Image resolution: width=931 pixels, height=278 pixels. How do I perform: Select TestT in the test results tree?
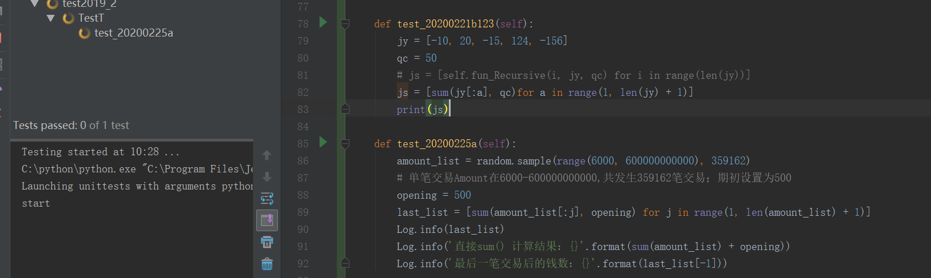point(91,18)
